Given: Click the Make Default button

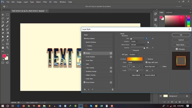Looking at the screenshot, I should pos(136,75).
